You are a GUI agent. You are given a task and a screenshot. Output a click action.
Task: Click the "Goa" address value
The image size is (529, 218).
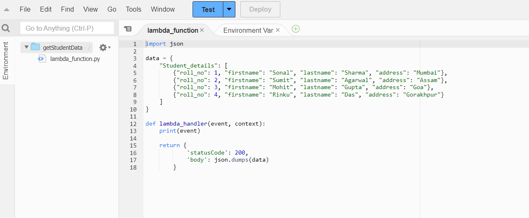[419, 87]
